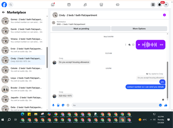Open the volume control in tray
The height and width of the screenshot is (128, 173).
pyautogui.click(x=154, y=120)
